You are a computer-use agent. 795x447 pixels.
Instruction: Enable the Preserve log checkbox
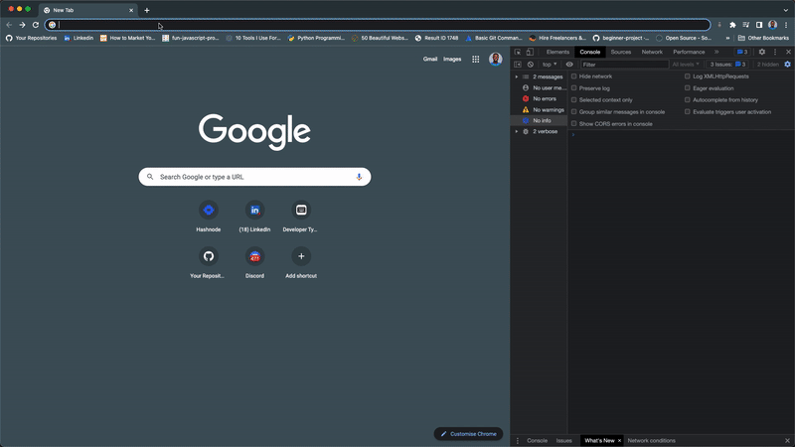[x=574, y=88]
